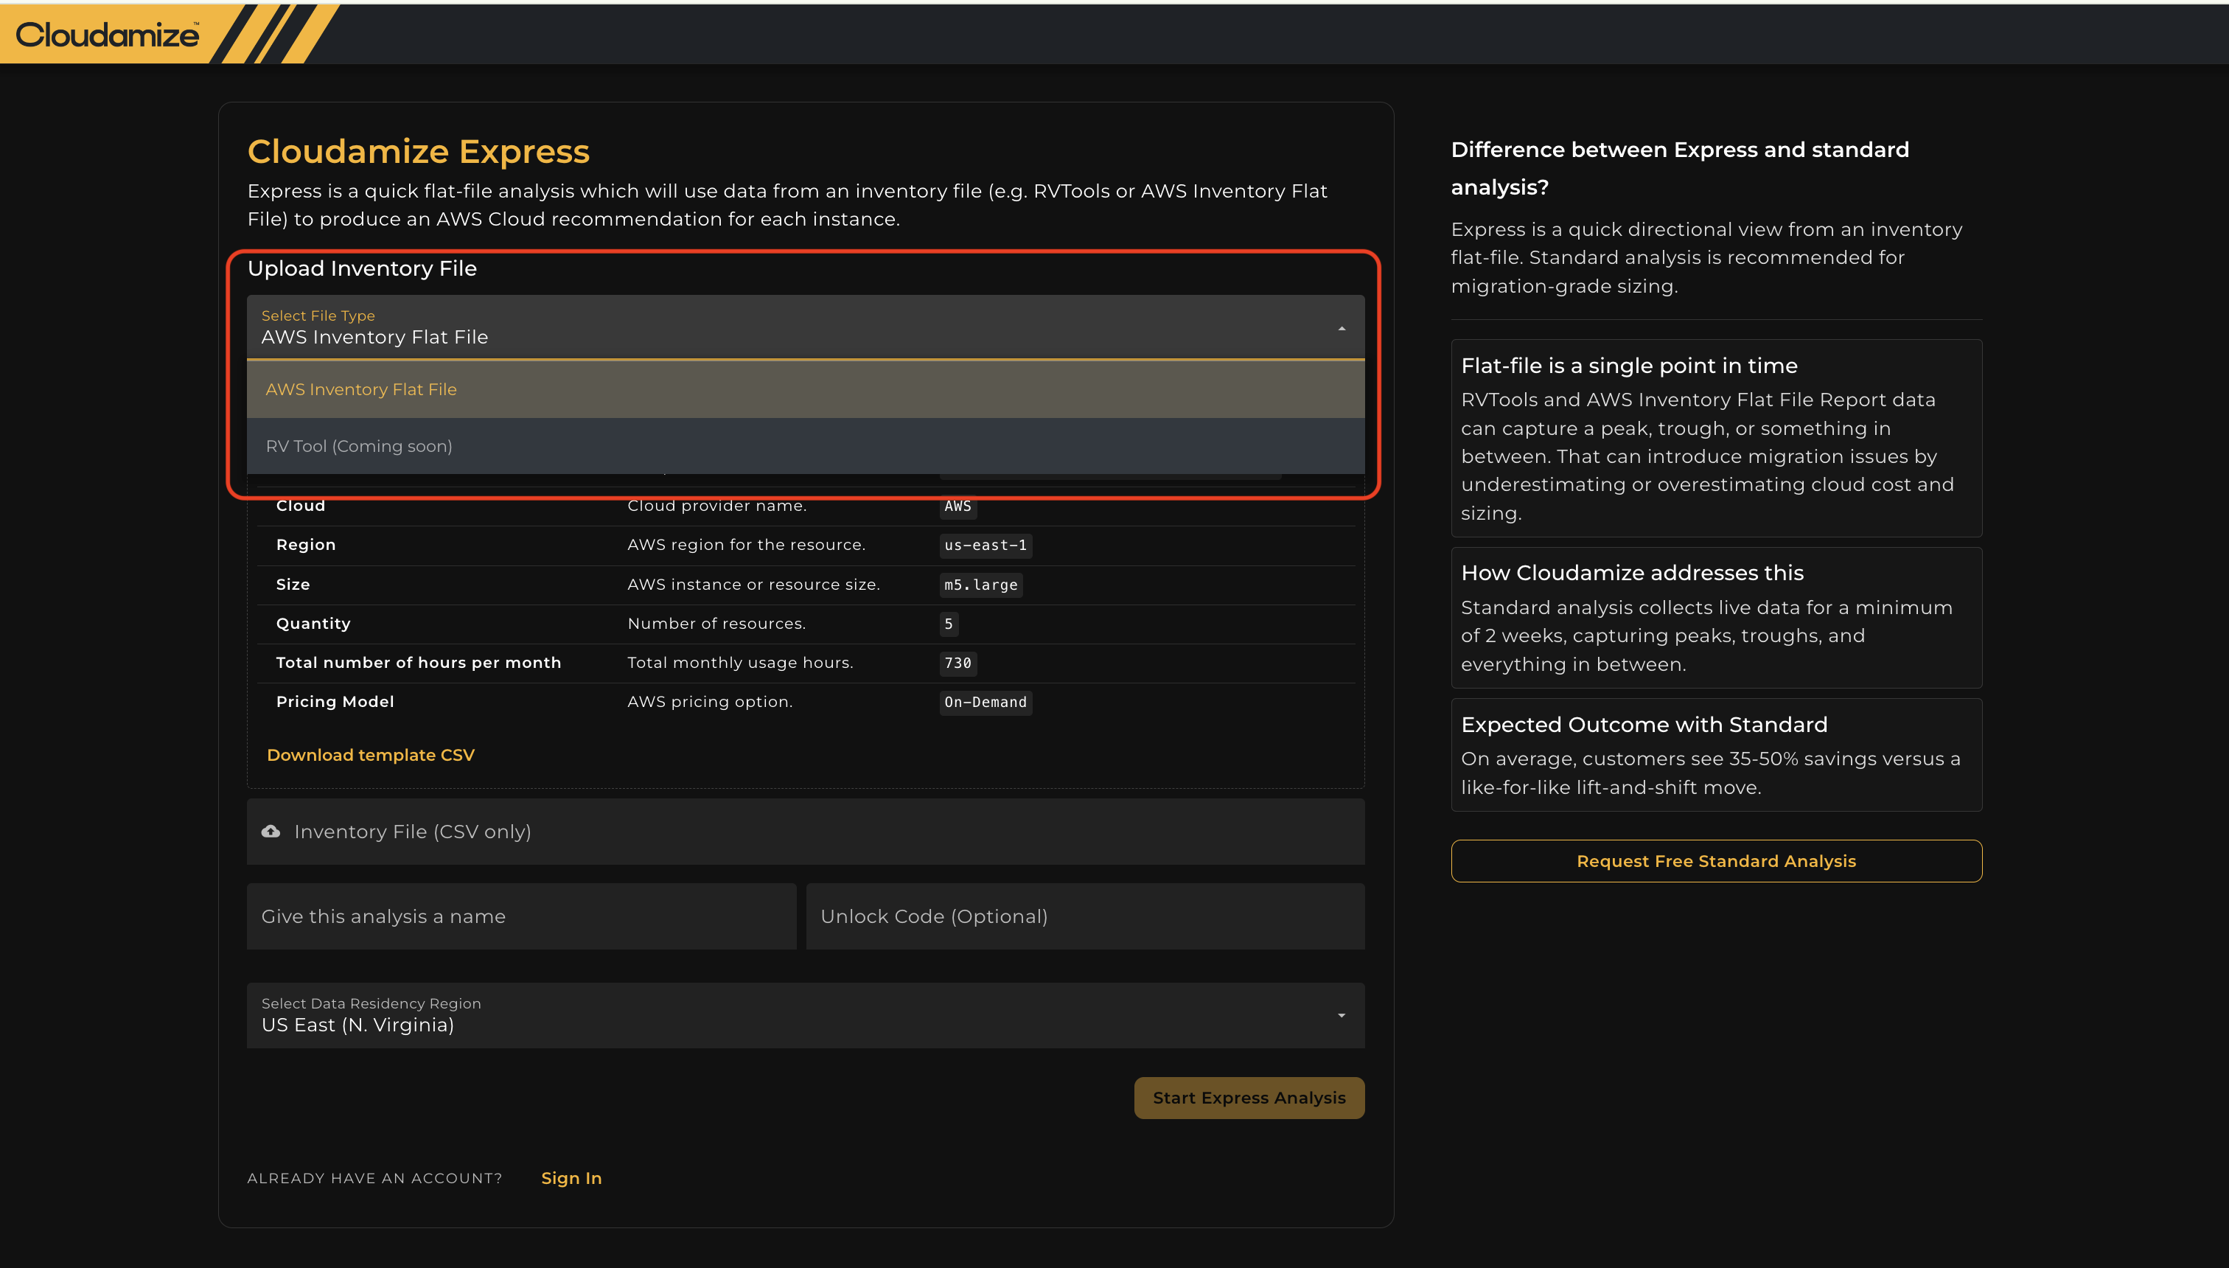
Task: Click the 'How Cloudamize addresses this' heading
Action: [x=1633, y=573]
